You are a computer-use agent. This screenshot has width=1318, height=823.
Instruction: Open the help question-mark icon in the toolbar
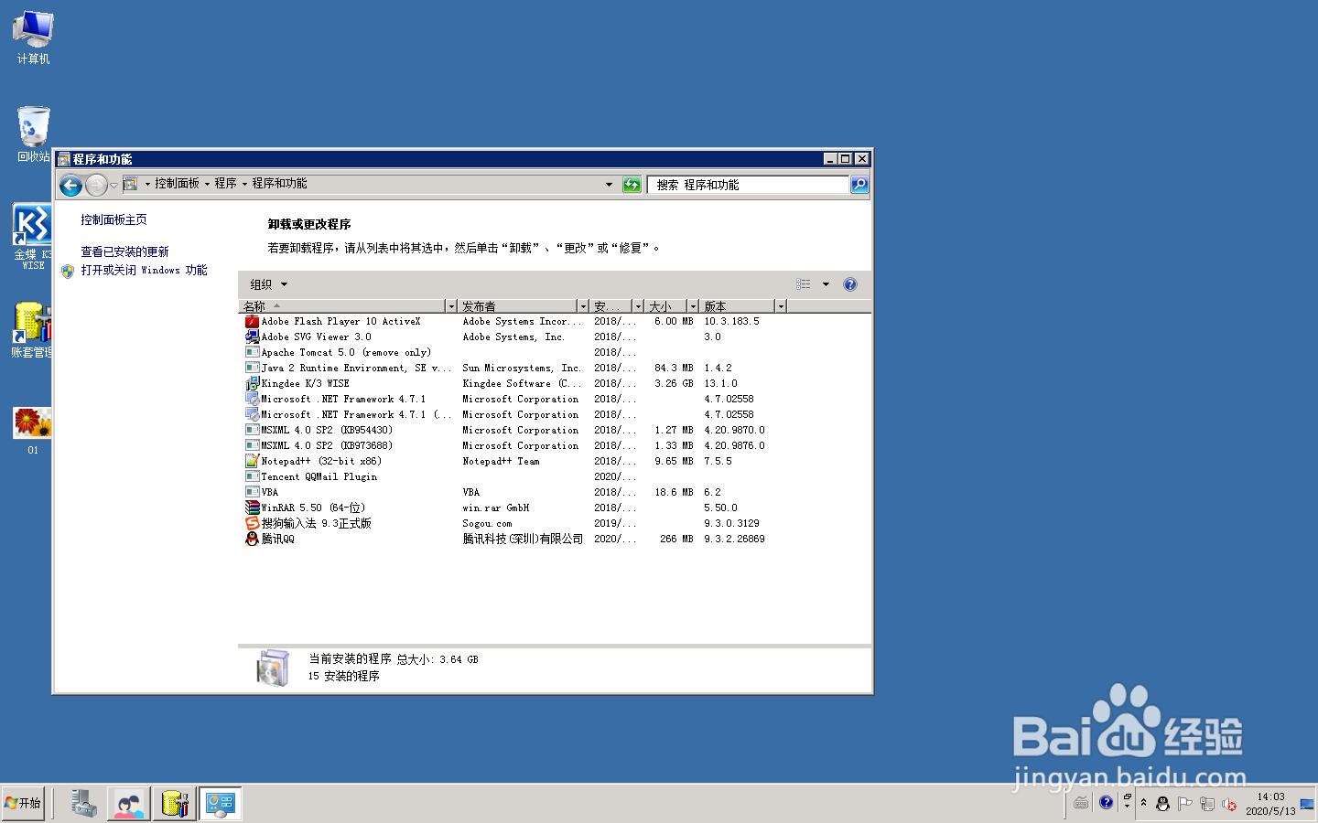click(849, 284)
